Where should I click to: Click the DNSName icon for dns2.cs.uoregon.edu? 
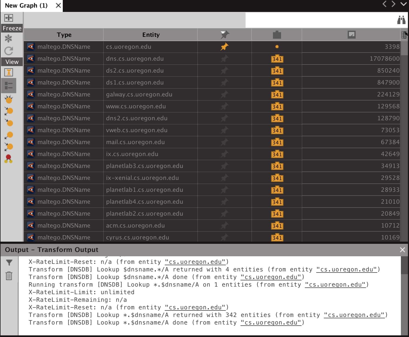31,118
